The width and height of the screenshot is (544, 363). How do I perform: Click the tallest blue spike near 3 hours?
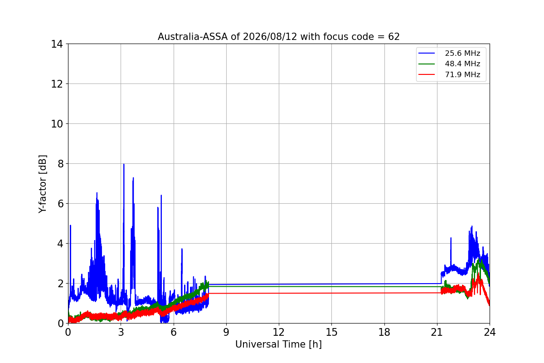(x=124, y=166)
